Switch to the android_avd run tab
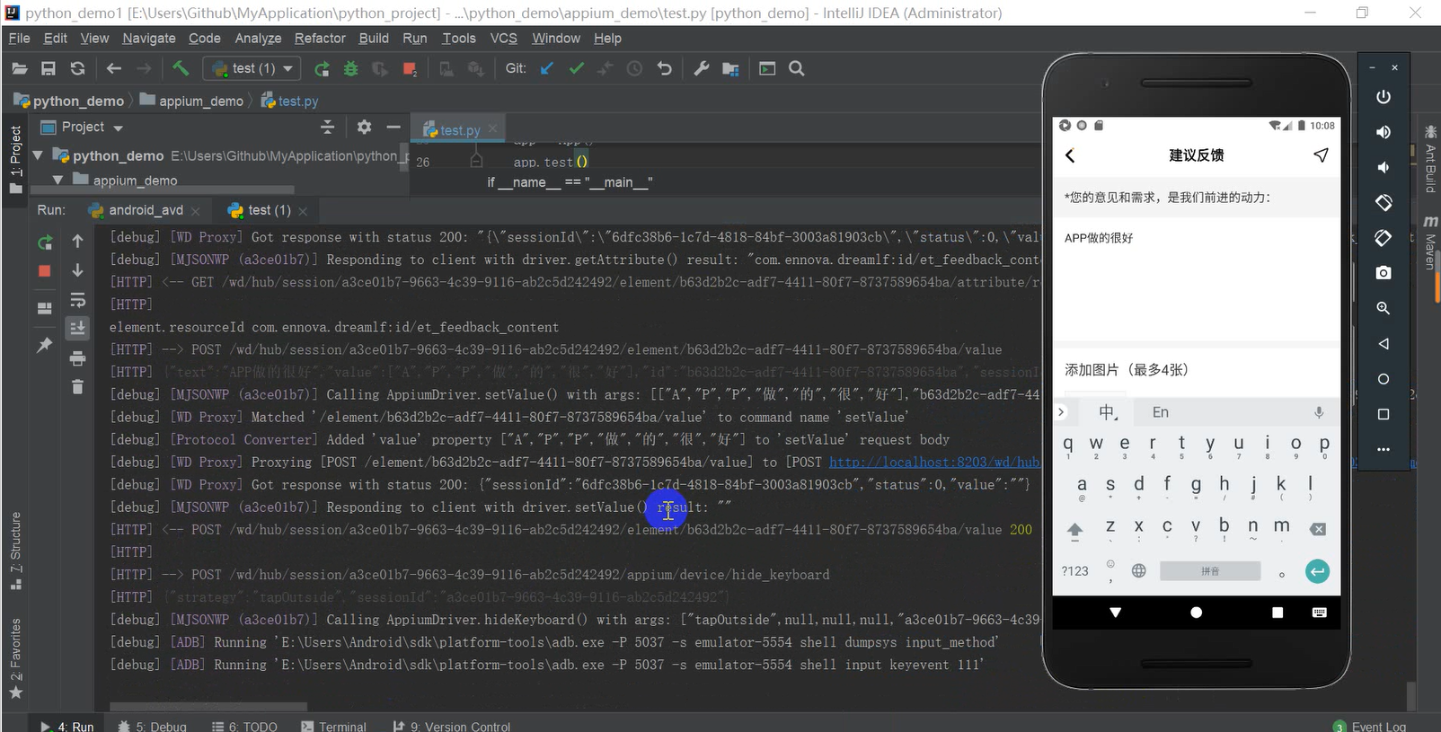 (x=146, y=210)
